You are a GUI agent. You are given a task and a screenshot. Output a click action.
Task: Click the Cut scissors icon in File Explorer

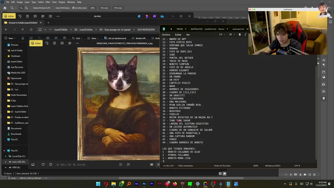pyautogui.click(x=23, y=38)
